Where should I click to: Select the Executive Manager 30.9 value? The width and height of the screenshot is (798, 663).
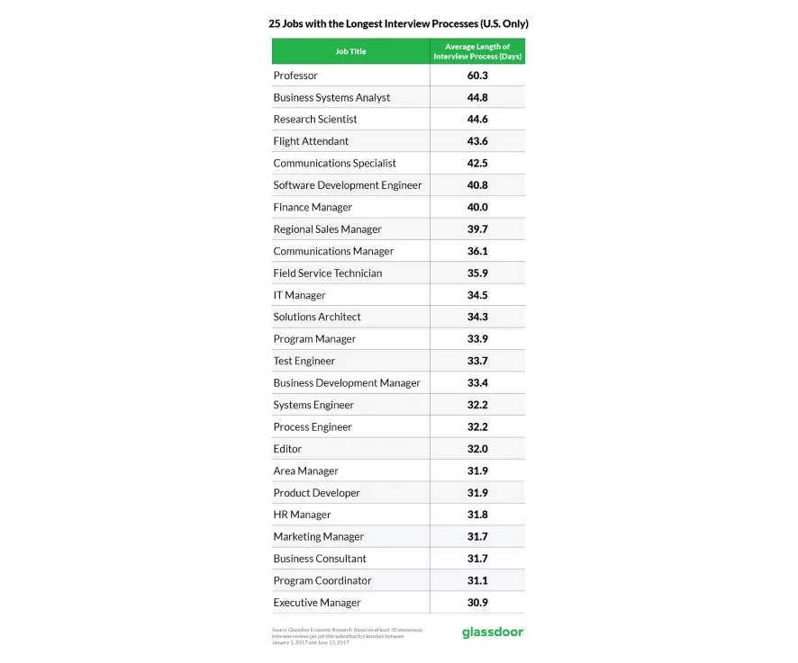click(477, 603)
